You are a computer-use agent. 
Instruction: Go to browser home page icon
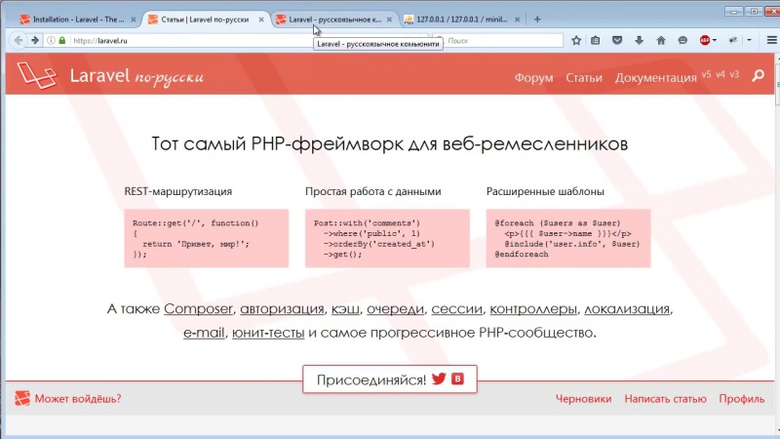pos(661,40)
